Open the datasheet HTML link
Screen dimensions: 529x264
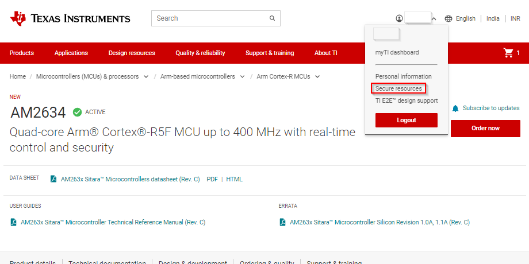(x=234, y=179)
